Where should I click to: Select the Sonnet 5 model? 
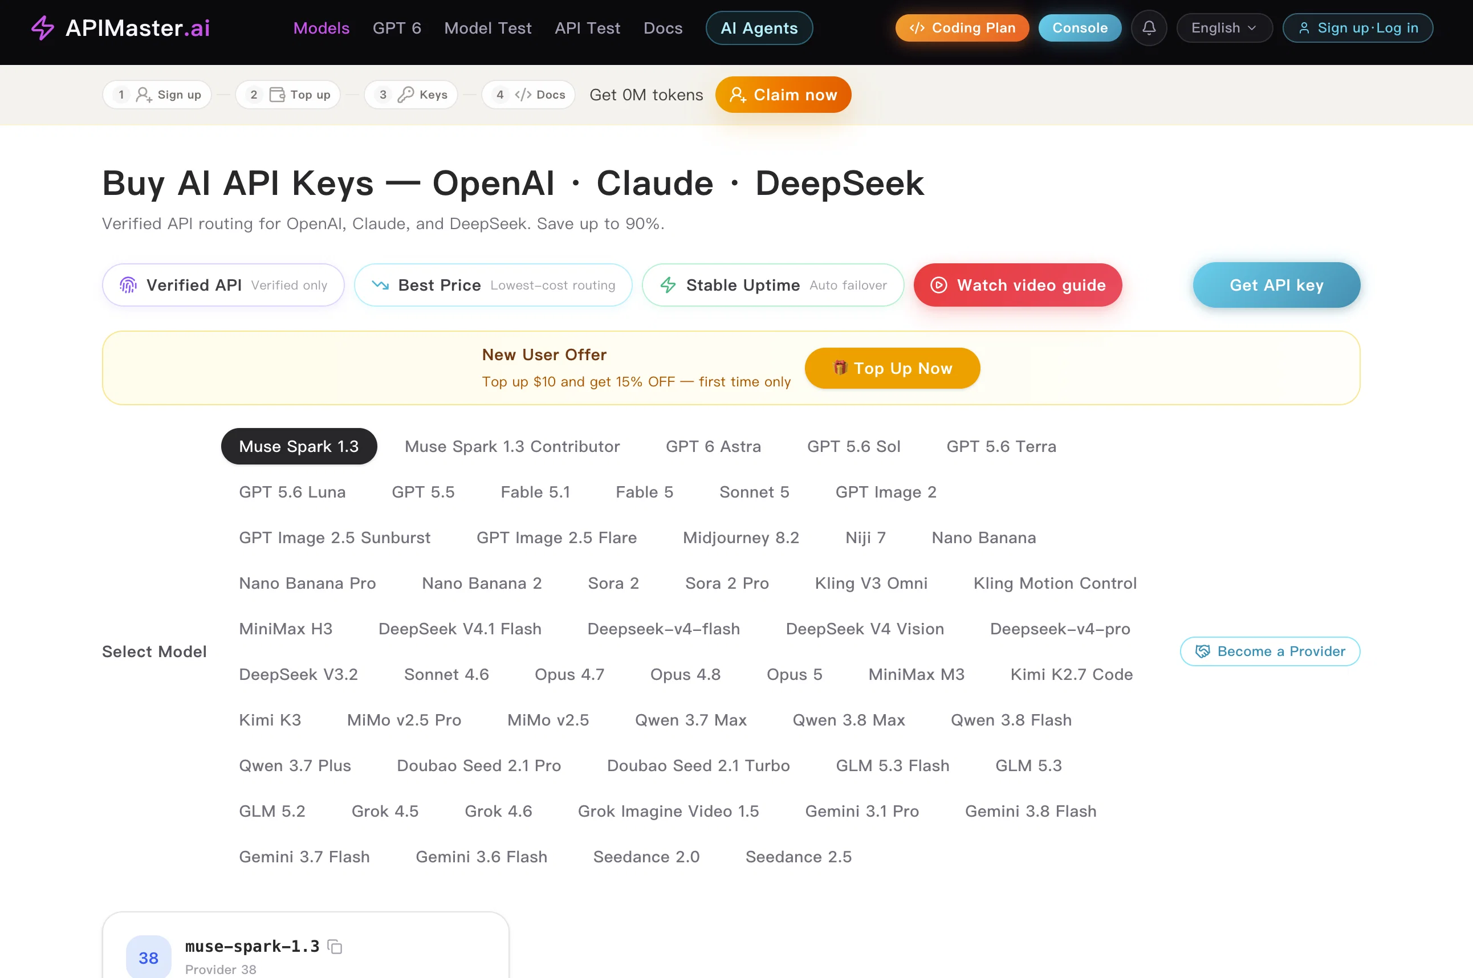[754, 492]
